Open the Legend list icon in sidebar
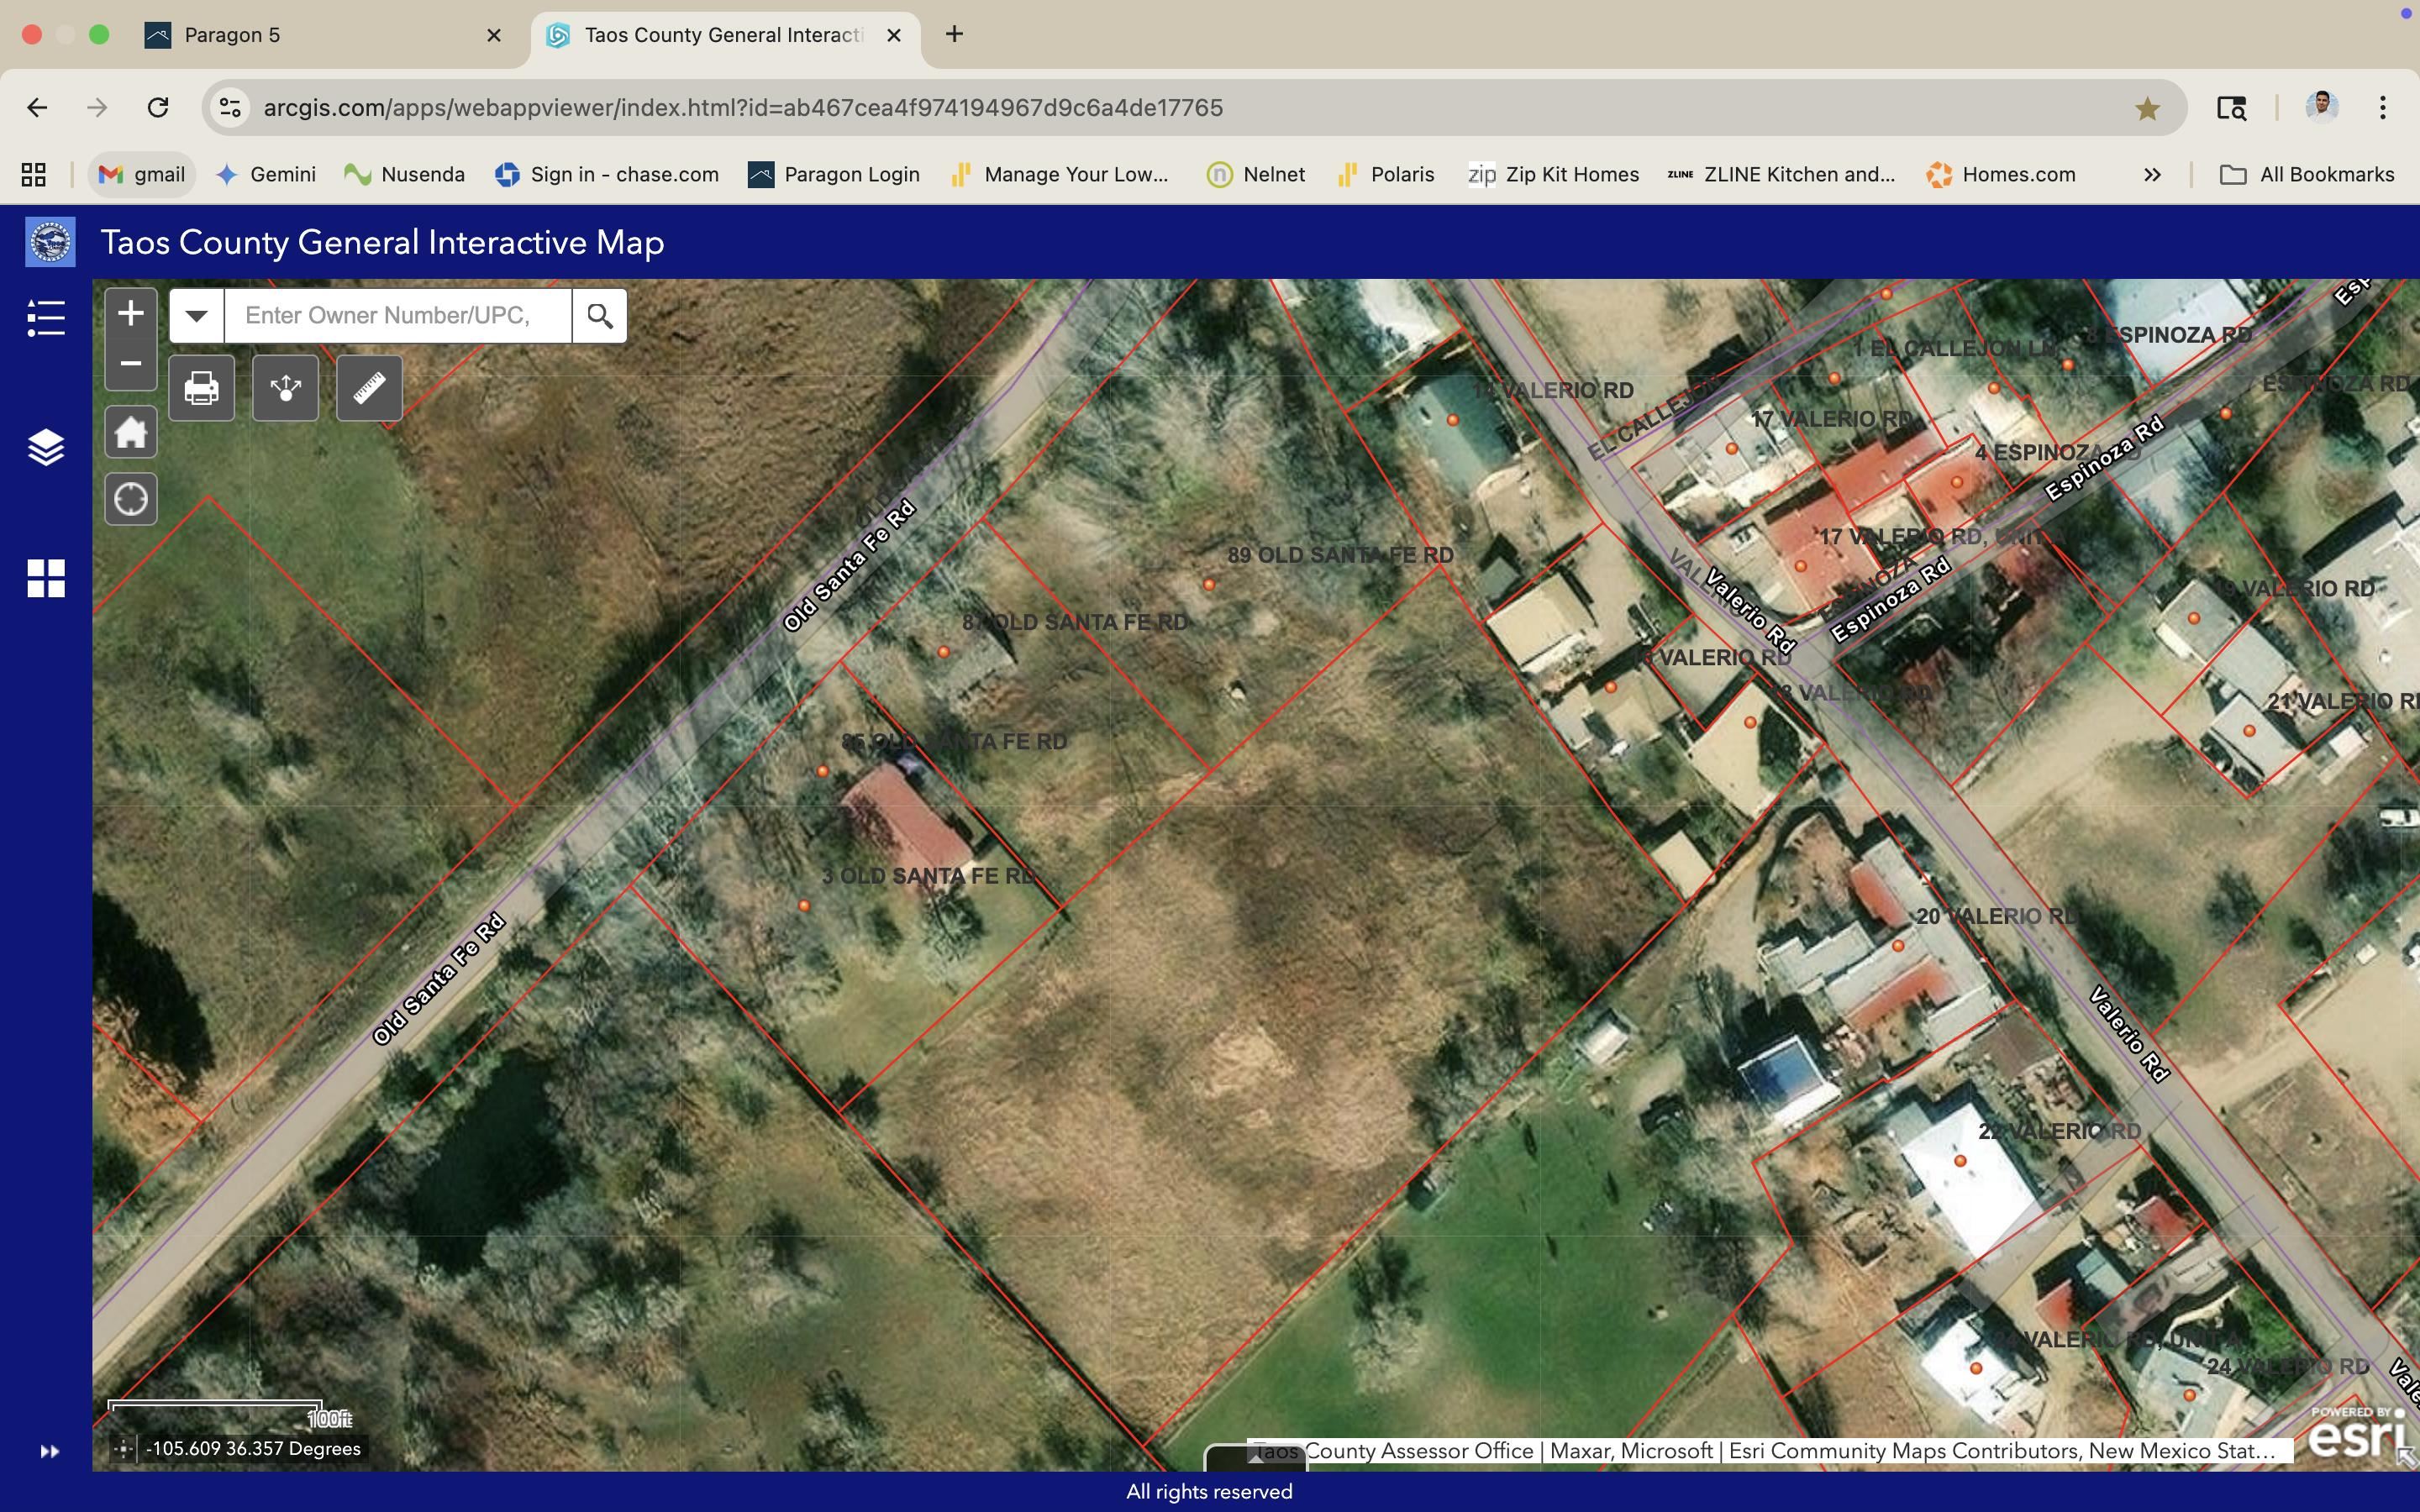The height and width of the screenshot is (1512, 2420). click(45, 318)
